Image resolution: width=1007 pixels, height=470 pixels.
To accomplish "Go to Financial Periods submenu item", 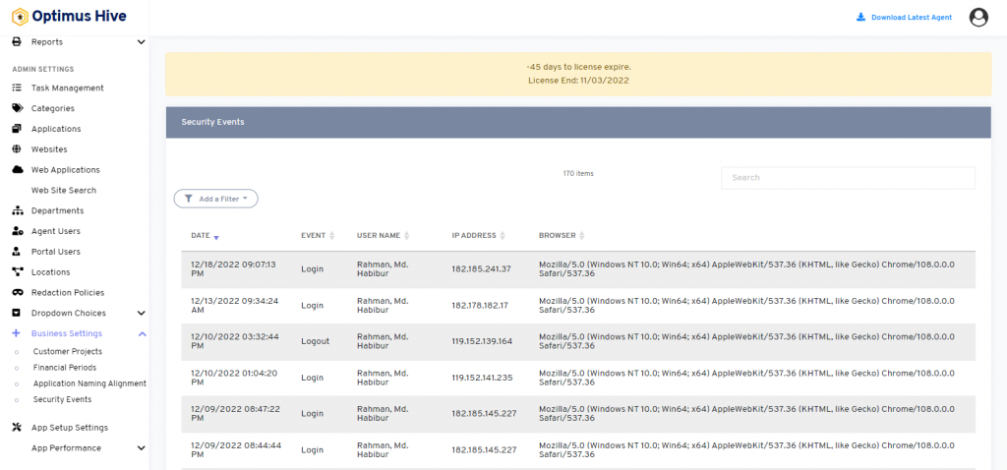I will pyautogui.click(x=65, y=368).
